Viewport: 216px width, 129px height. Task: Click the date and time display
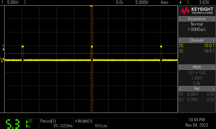[x=197, y=122]
